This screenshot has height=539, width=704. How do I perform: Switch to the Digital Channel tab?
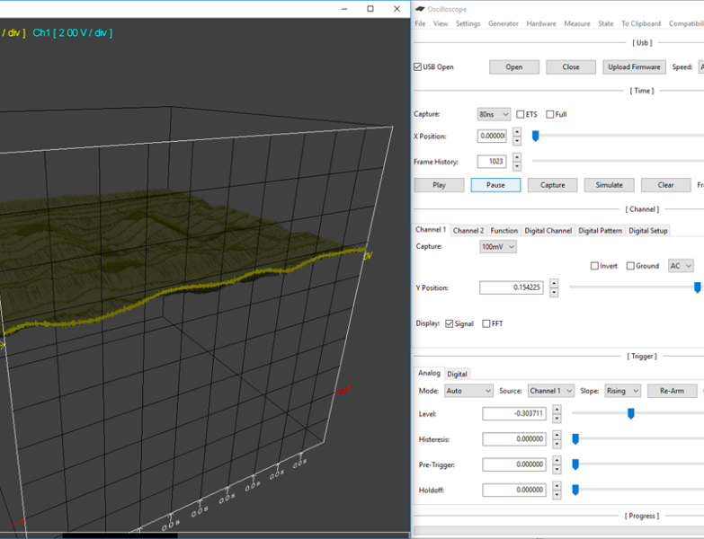(x=548, y=231)
